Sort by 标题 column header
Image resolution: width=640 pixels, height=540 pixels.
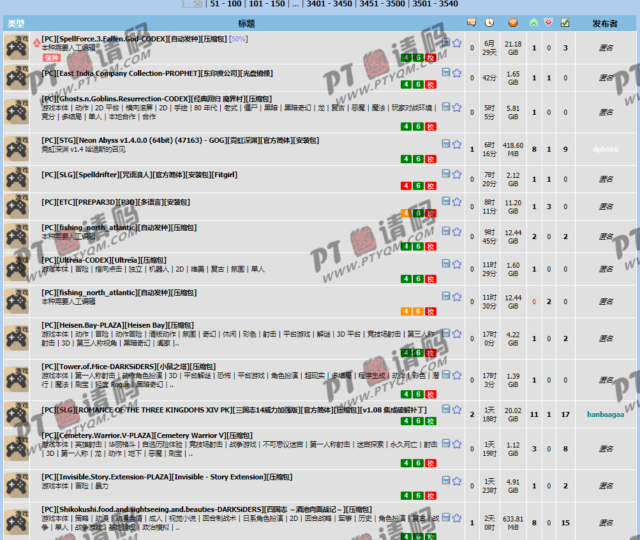246,24
